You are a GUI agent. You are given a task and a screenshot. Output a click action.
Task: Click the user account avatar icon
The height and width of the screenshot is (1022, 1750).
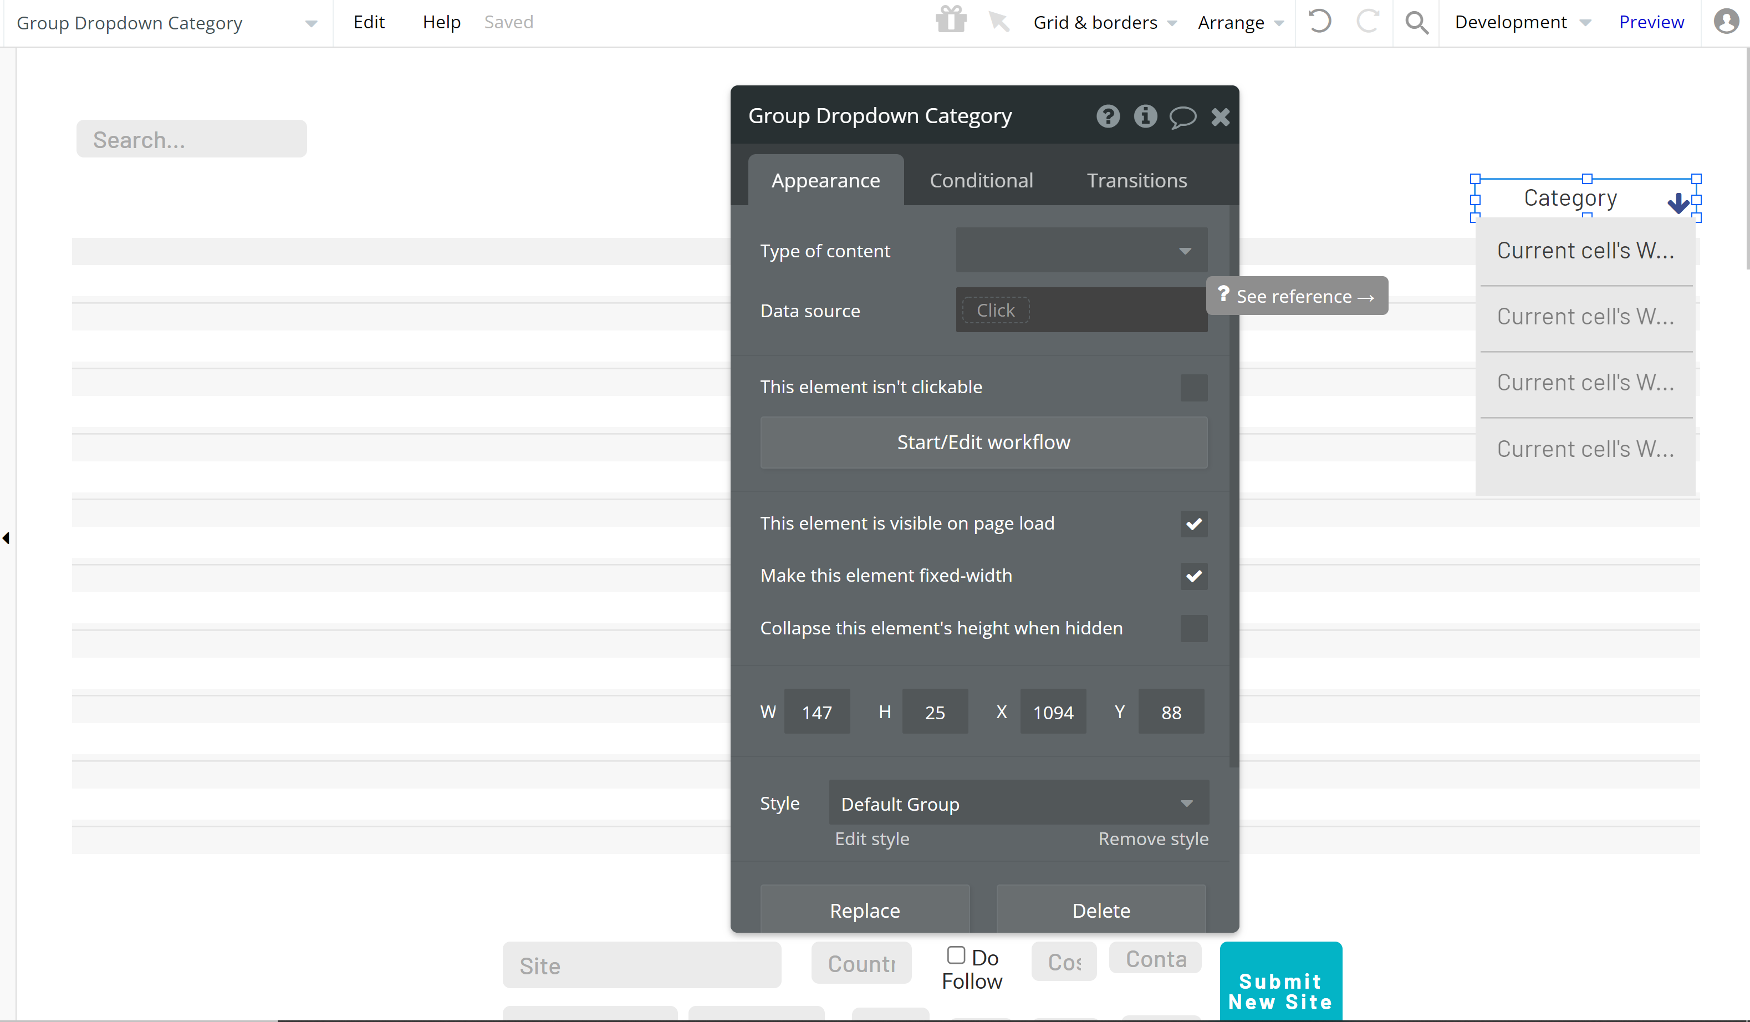point(1726,22)
